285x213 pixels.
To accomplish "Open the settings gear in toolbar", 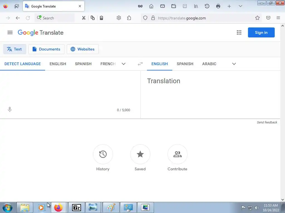I will (x=119, y=18).
